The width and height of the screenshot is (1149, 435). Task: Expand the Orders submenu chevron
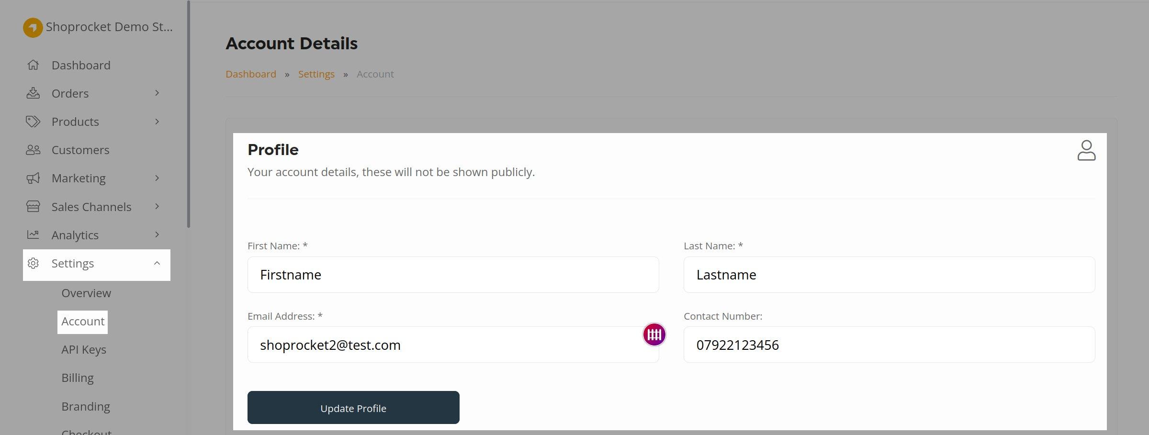pos(157,93)
